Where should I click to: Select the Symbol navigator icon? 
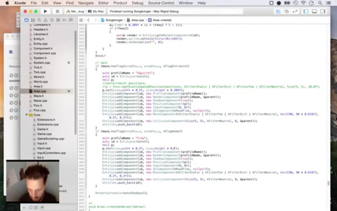tap(33, 20)
